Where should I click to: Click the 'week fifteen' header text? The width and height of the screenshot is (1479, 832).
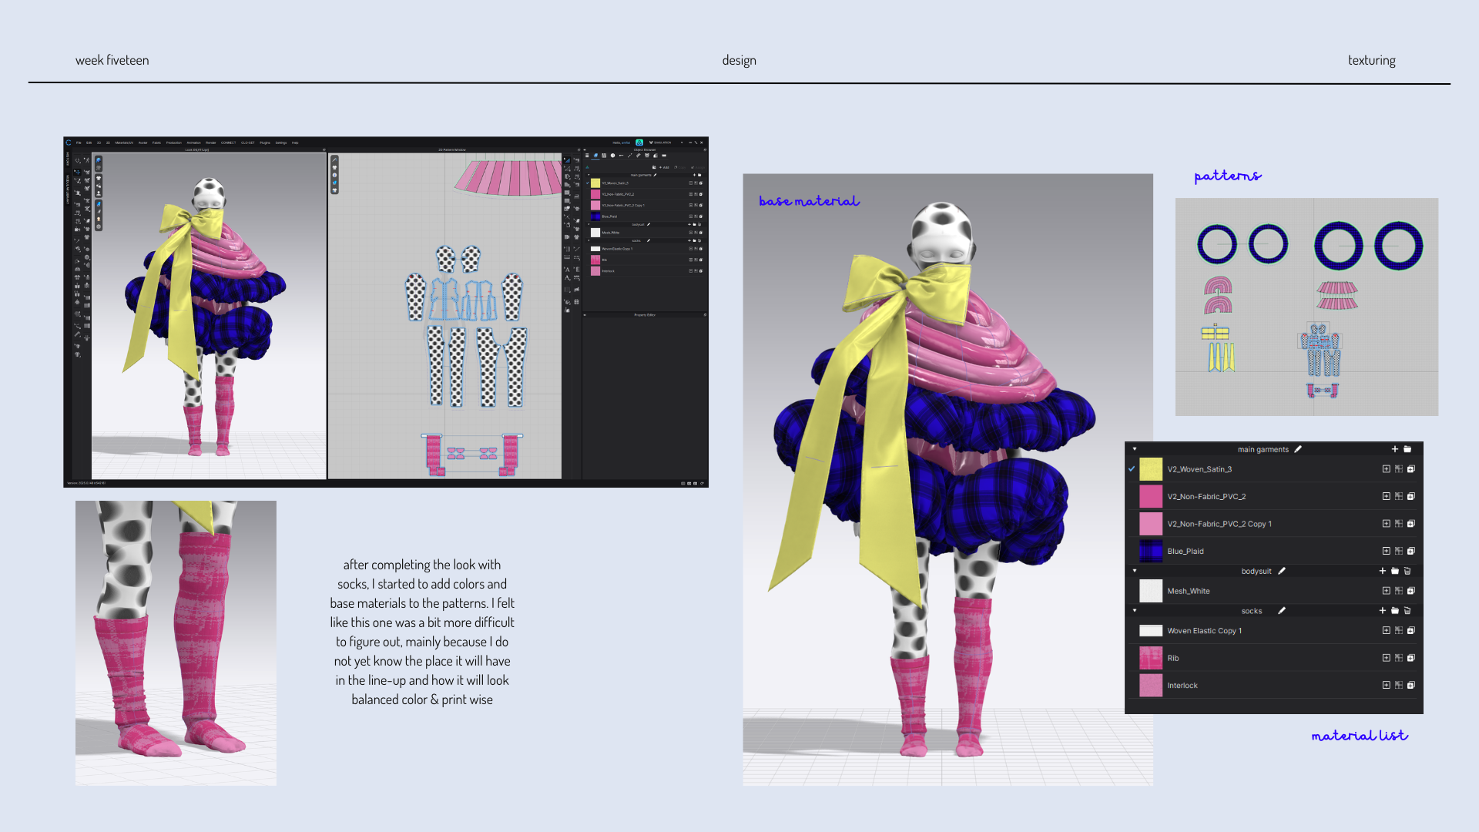tap(112, 60)
